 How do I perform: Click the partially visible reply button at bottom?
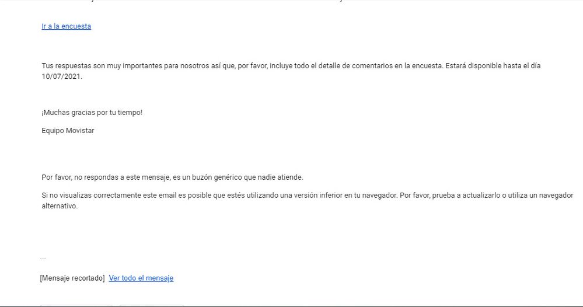pyautogui.click(x=76, y=305)
